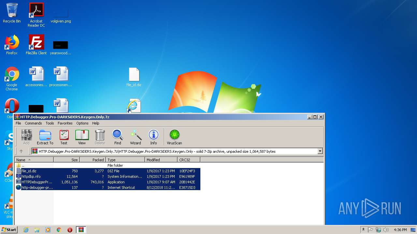This screenshot has height=234, width=417.
Task: Select httpdbp.nfo in the archive list
Action: click(108, 176)
